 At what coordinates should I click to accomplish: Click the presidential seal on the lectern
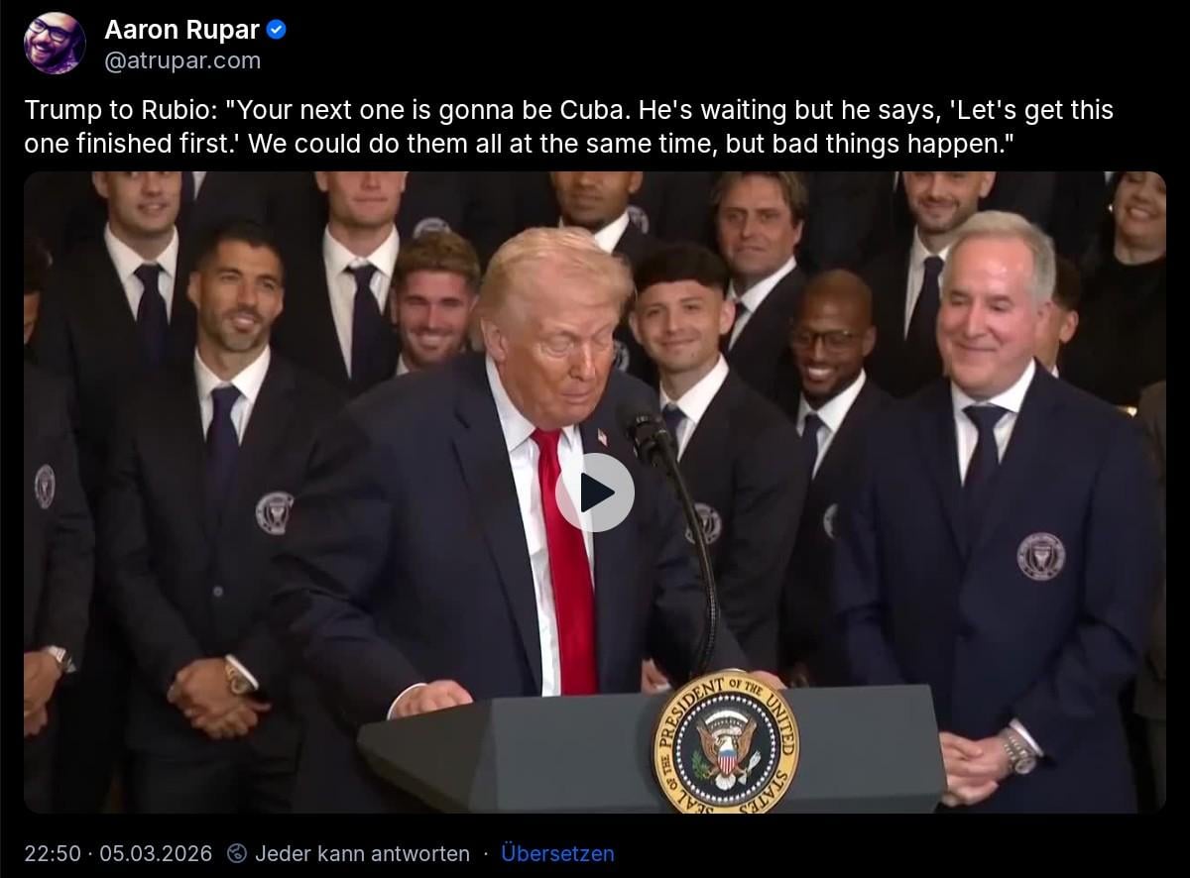[x=725, y=741]
